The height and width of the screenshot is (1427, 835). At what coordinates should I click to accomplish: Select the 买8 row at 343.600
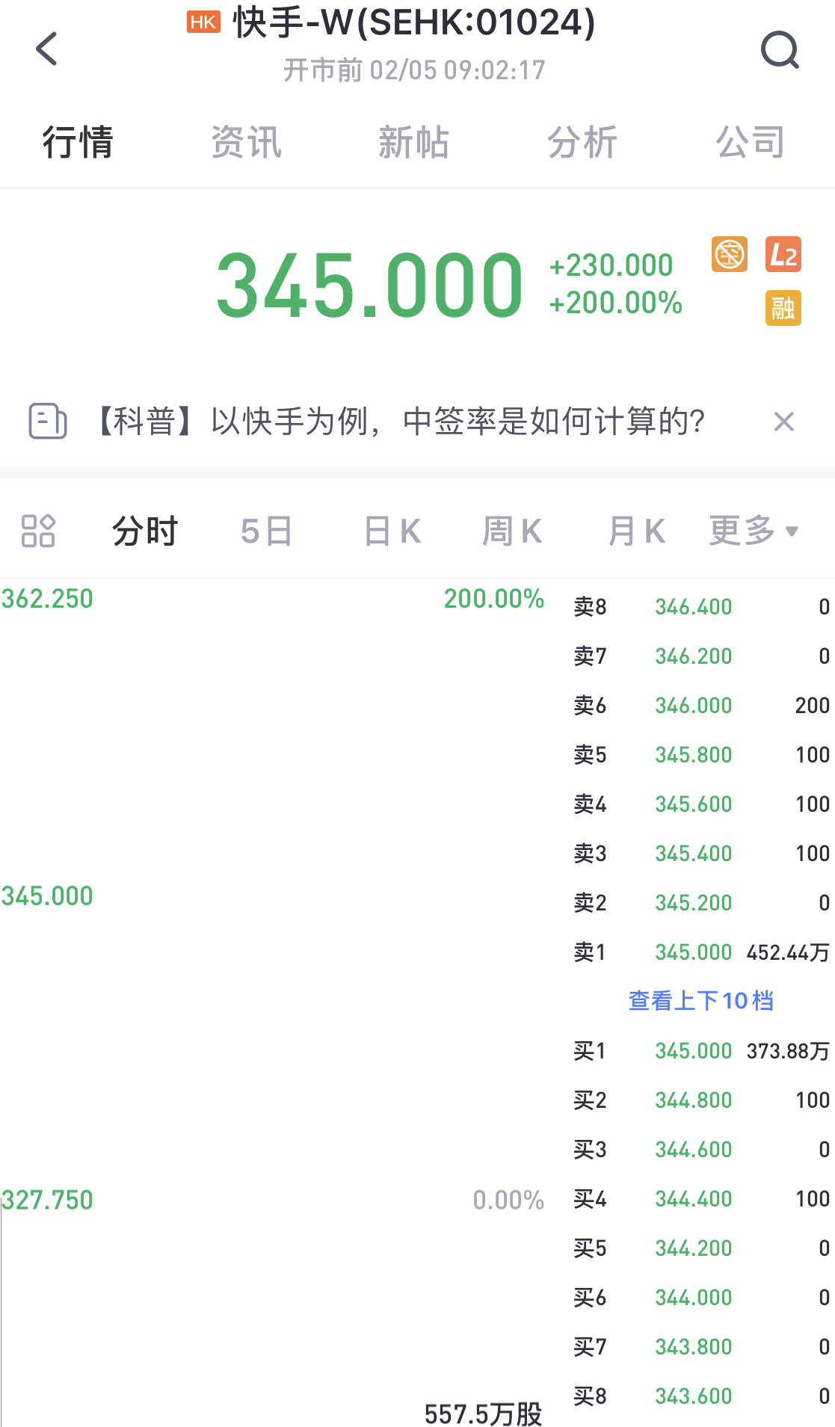[x=701, y=1396]
